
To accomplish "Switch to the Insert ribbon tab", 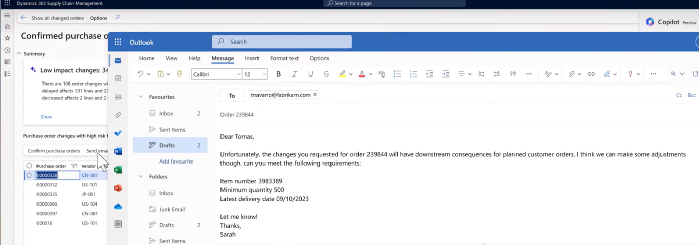I will pos(252,58).
